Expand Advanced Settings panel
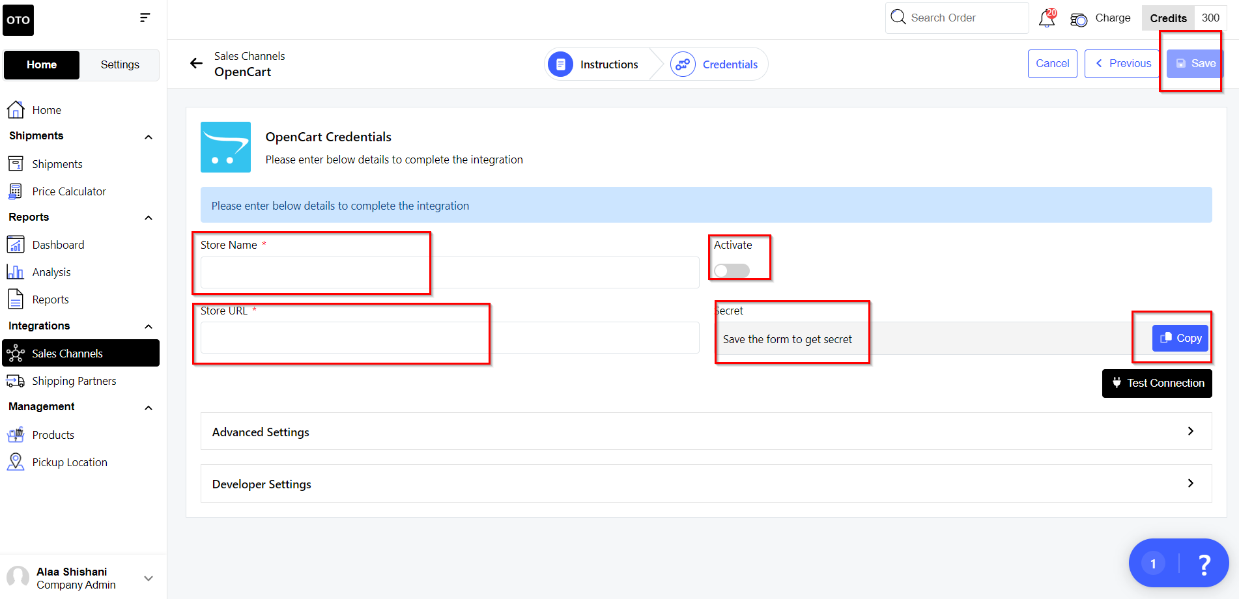Viewport: 1239px width, 599px height. click(x=706, y=431)
